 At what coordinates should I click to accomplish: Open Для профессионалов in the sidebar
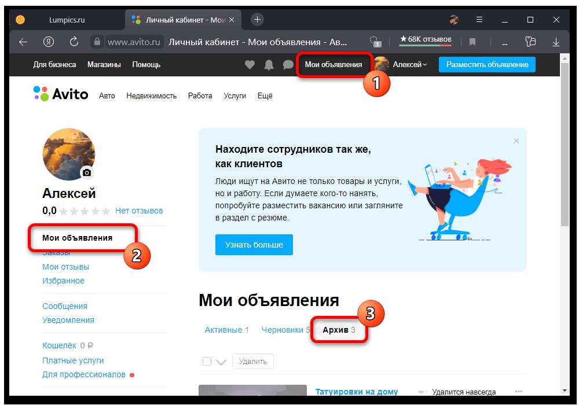click(84, 374)
